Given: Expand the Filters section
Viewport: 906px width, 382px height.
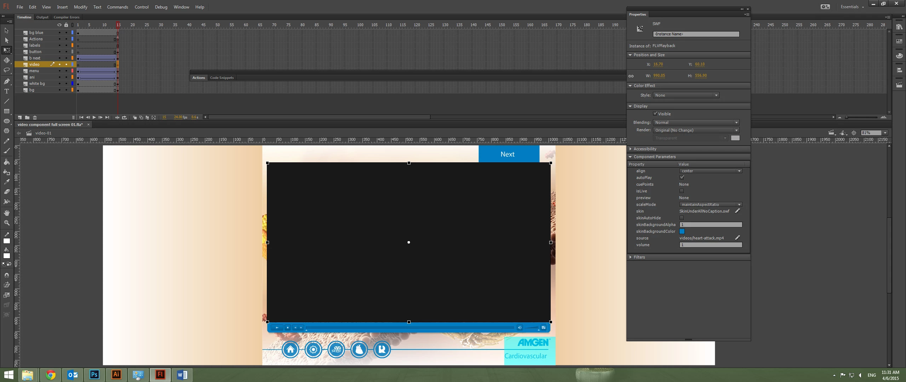Looking at the screenshot, I should click(x=639, y=257).
